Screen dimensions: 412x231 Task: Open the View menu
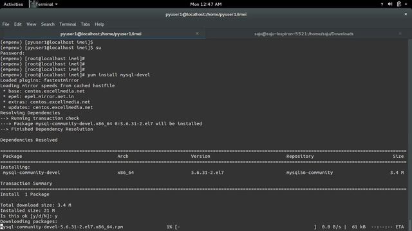(32, 24)
